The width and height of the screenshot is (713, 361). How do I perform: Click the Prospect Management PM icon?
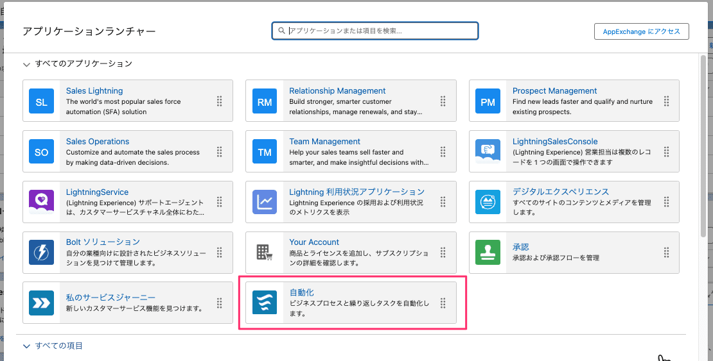(488, 101)
